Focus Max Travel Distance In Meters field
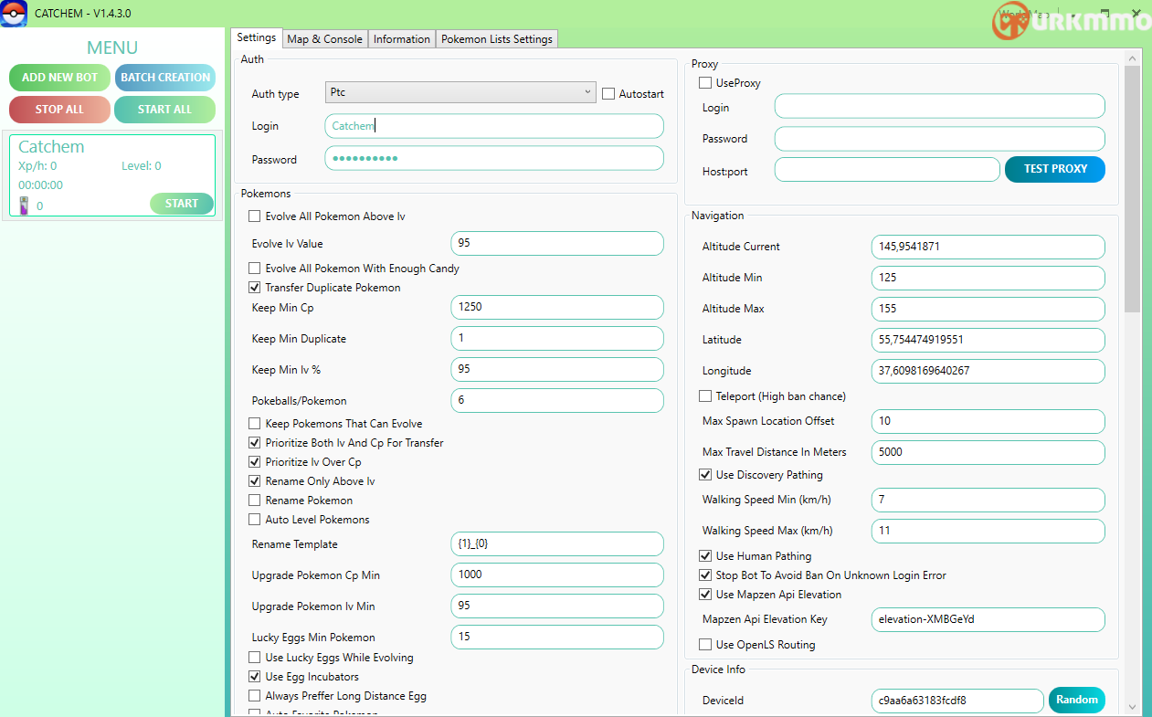The height and width of the screenshot is (717, 1152). pyautogui.click(x=988, y=452)
